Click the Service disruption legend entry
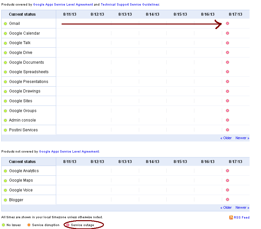Screen dimensions: 261x229 tap(43, 225)
